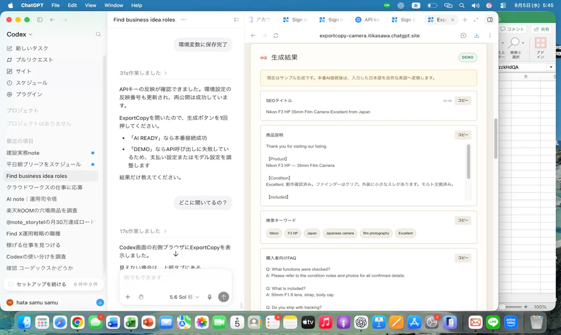Open the Window menu
The image size is (561, 335).
coord(114,5)
